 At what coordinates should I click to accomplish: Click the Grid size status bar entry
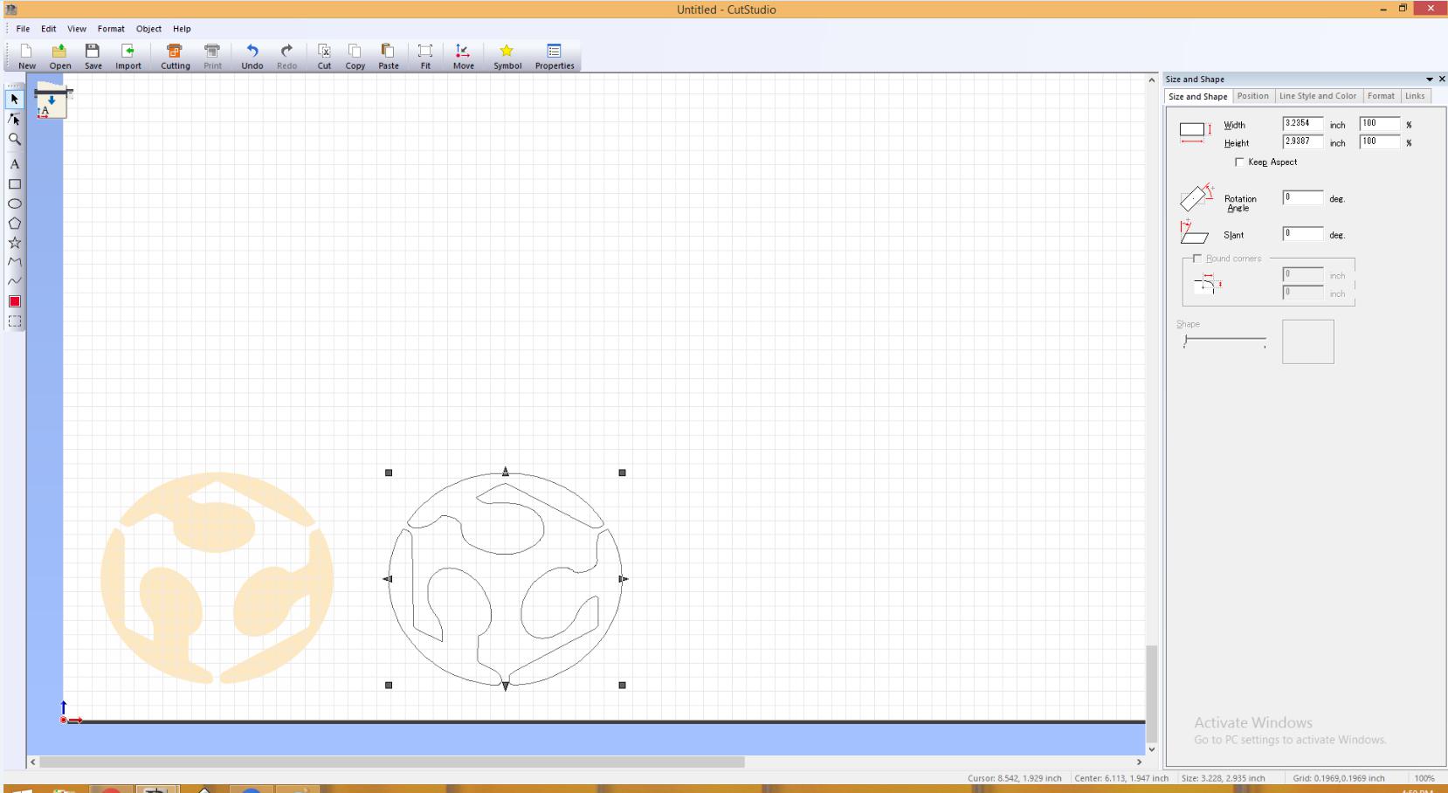point(1339,778)
